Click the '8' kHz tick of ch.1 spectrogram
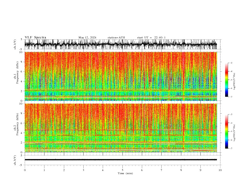 [x=22, y=62]
